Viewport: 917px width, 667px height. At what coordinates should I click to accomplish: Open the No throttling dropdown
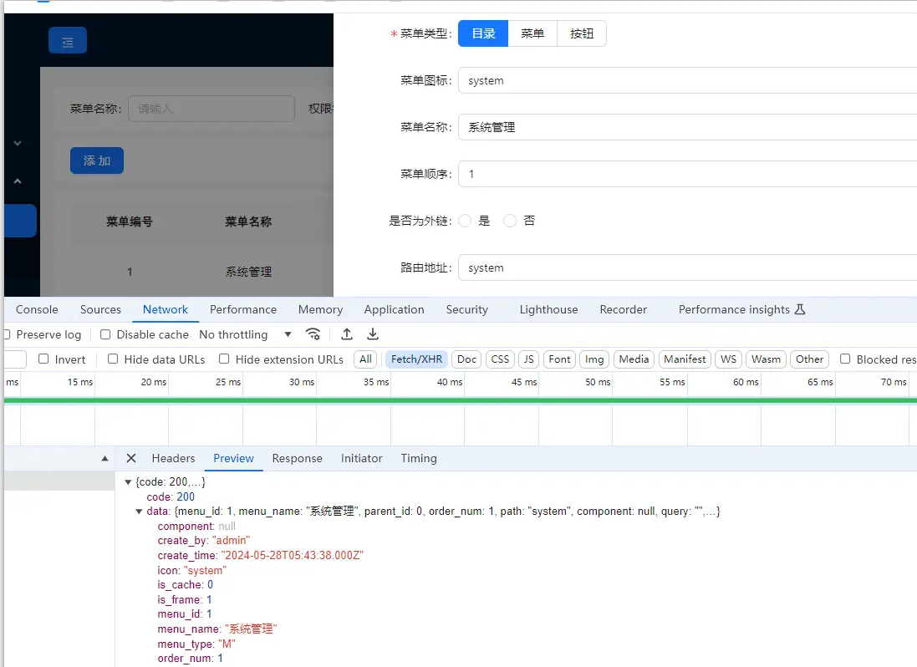[x=245, y=334]
